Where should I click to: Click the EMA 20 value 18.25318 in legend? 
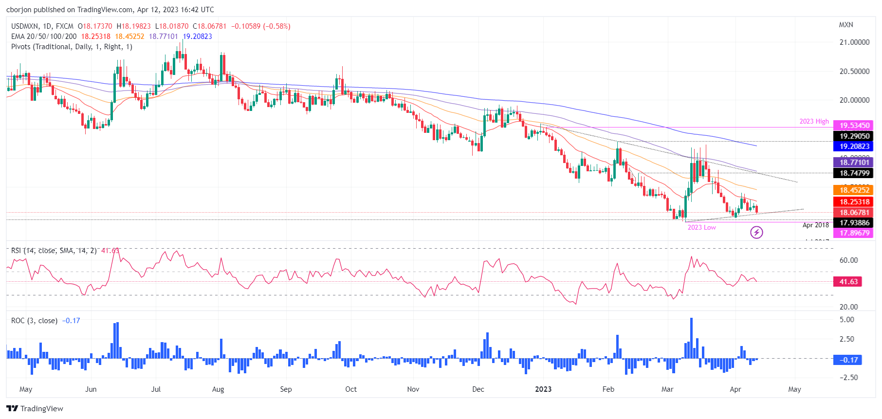pyautogui.click(x=96, y=36)
